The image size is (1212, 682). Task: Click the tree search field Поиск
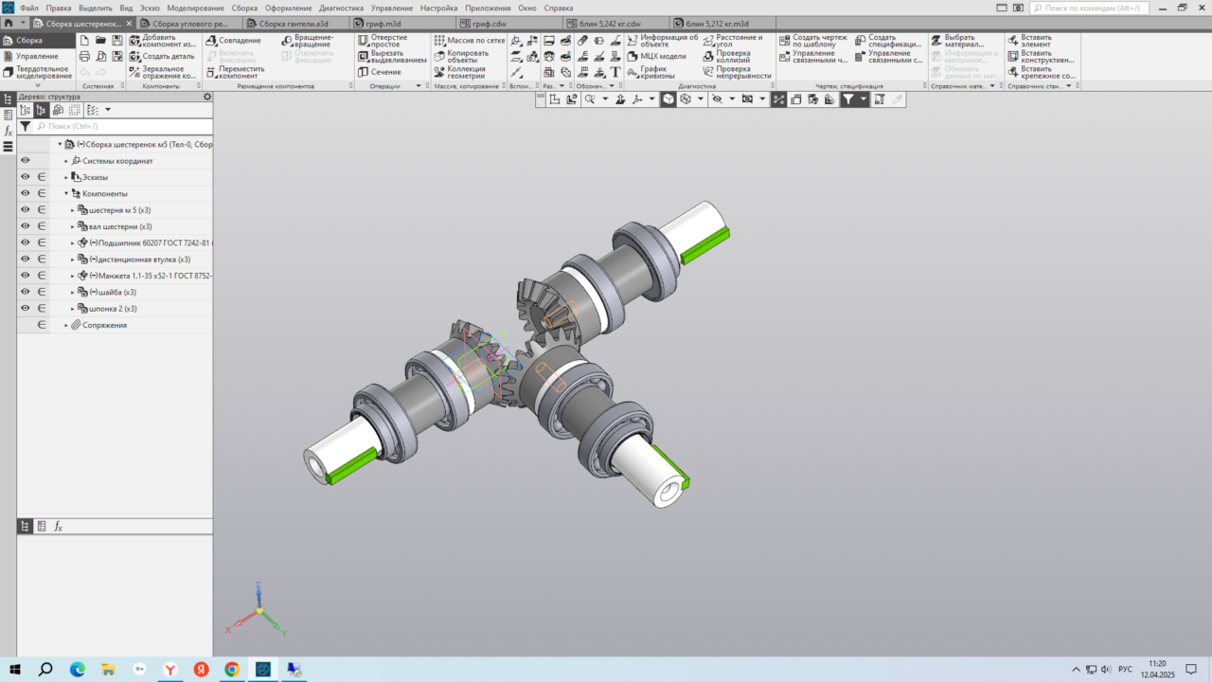[122, 126]
